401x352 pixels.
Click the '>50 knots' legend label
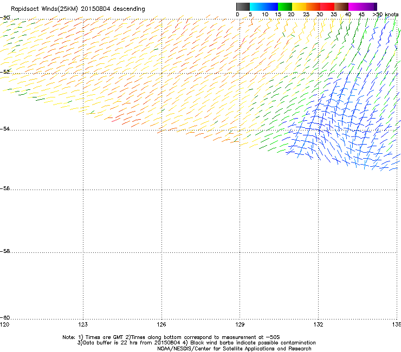click(385, 15)
